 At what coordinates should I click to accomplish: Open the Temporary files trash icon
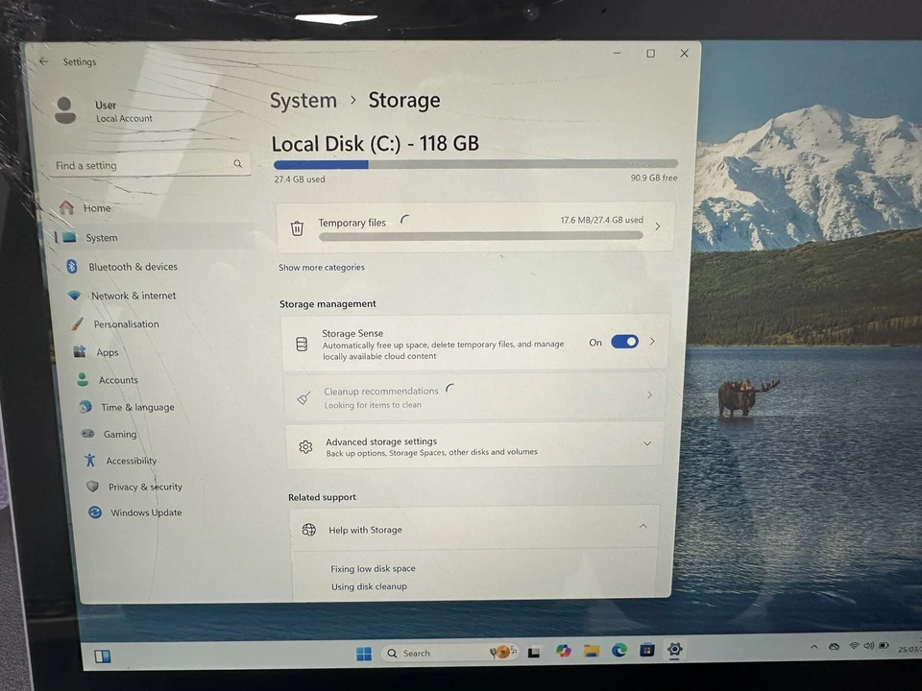pos(297,227)
